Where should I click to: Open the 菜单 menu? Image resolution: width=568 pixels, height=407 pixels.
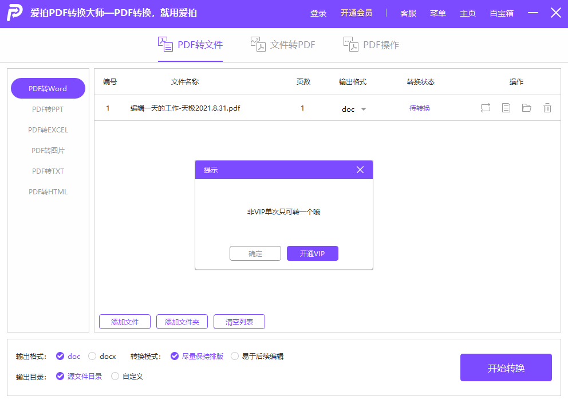coord(438,13)
